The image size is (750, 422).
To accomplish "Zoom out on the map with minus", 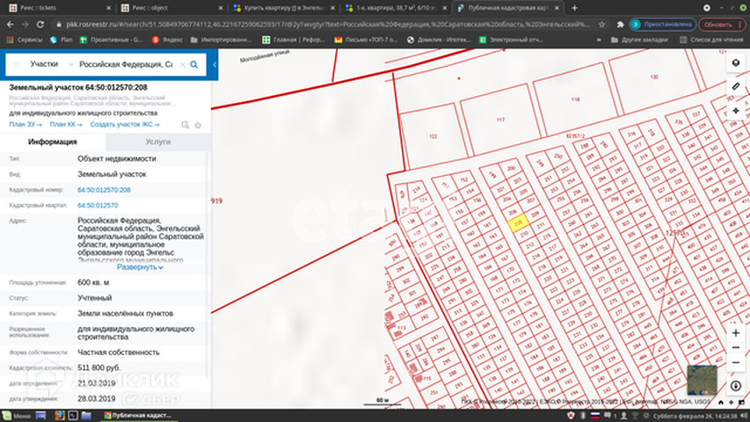I will [x=736, y=347].
